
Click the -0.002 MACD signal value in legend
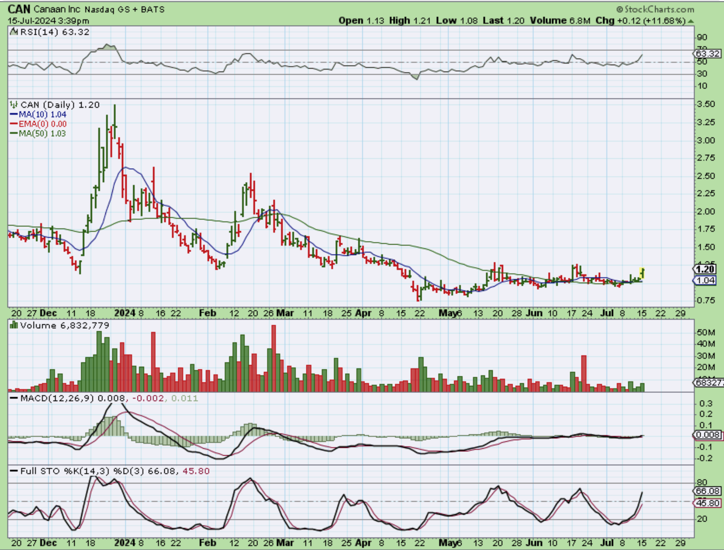pos(148,398)
